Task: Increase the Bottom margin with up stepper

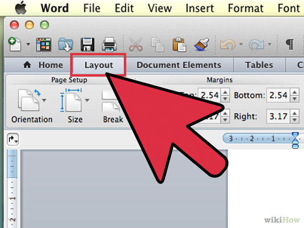Action: (295, 92)
